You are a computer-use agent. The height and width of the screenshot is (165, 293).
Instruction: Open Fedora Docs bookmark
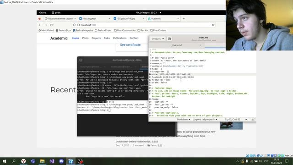pos(63,30)
